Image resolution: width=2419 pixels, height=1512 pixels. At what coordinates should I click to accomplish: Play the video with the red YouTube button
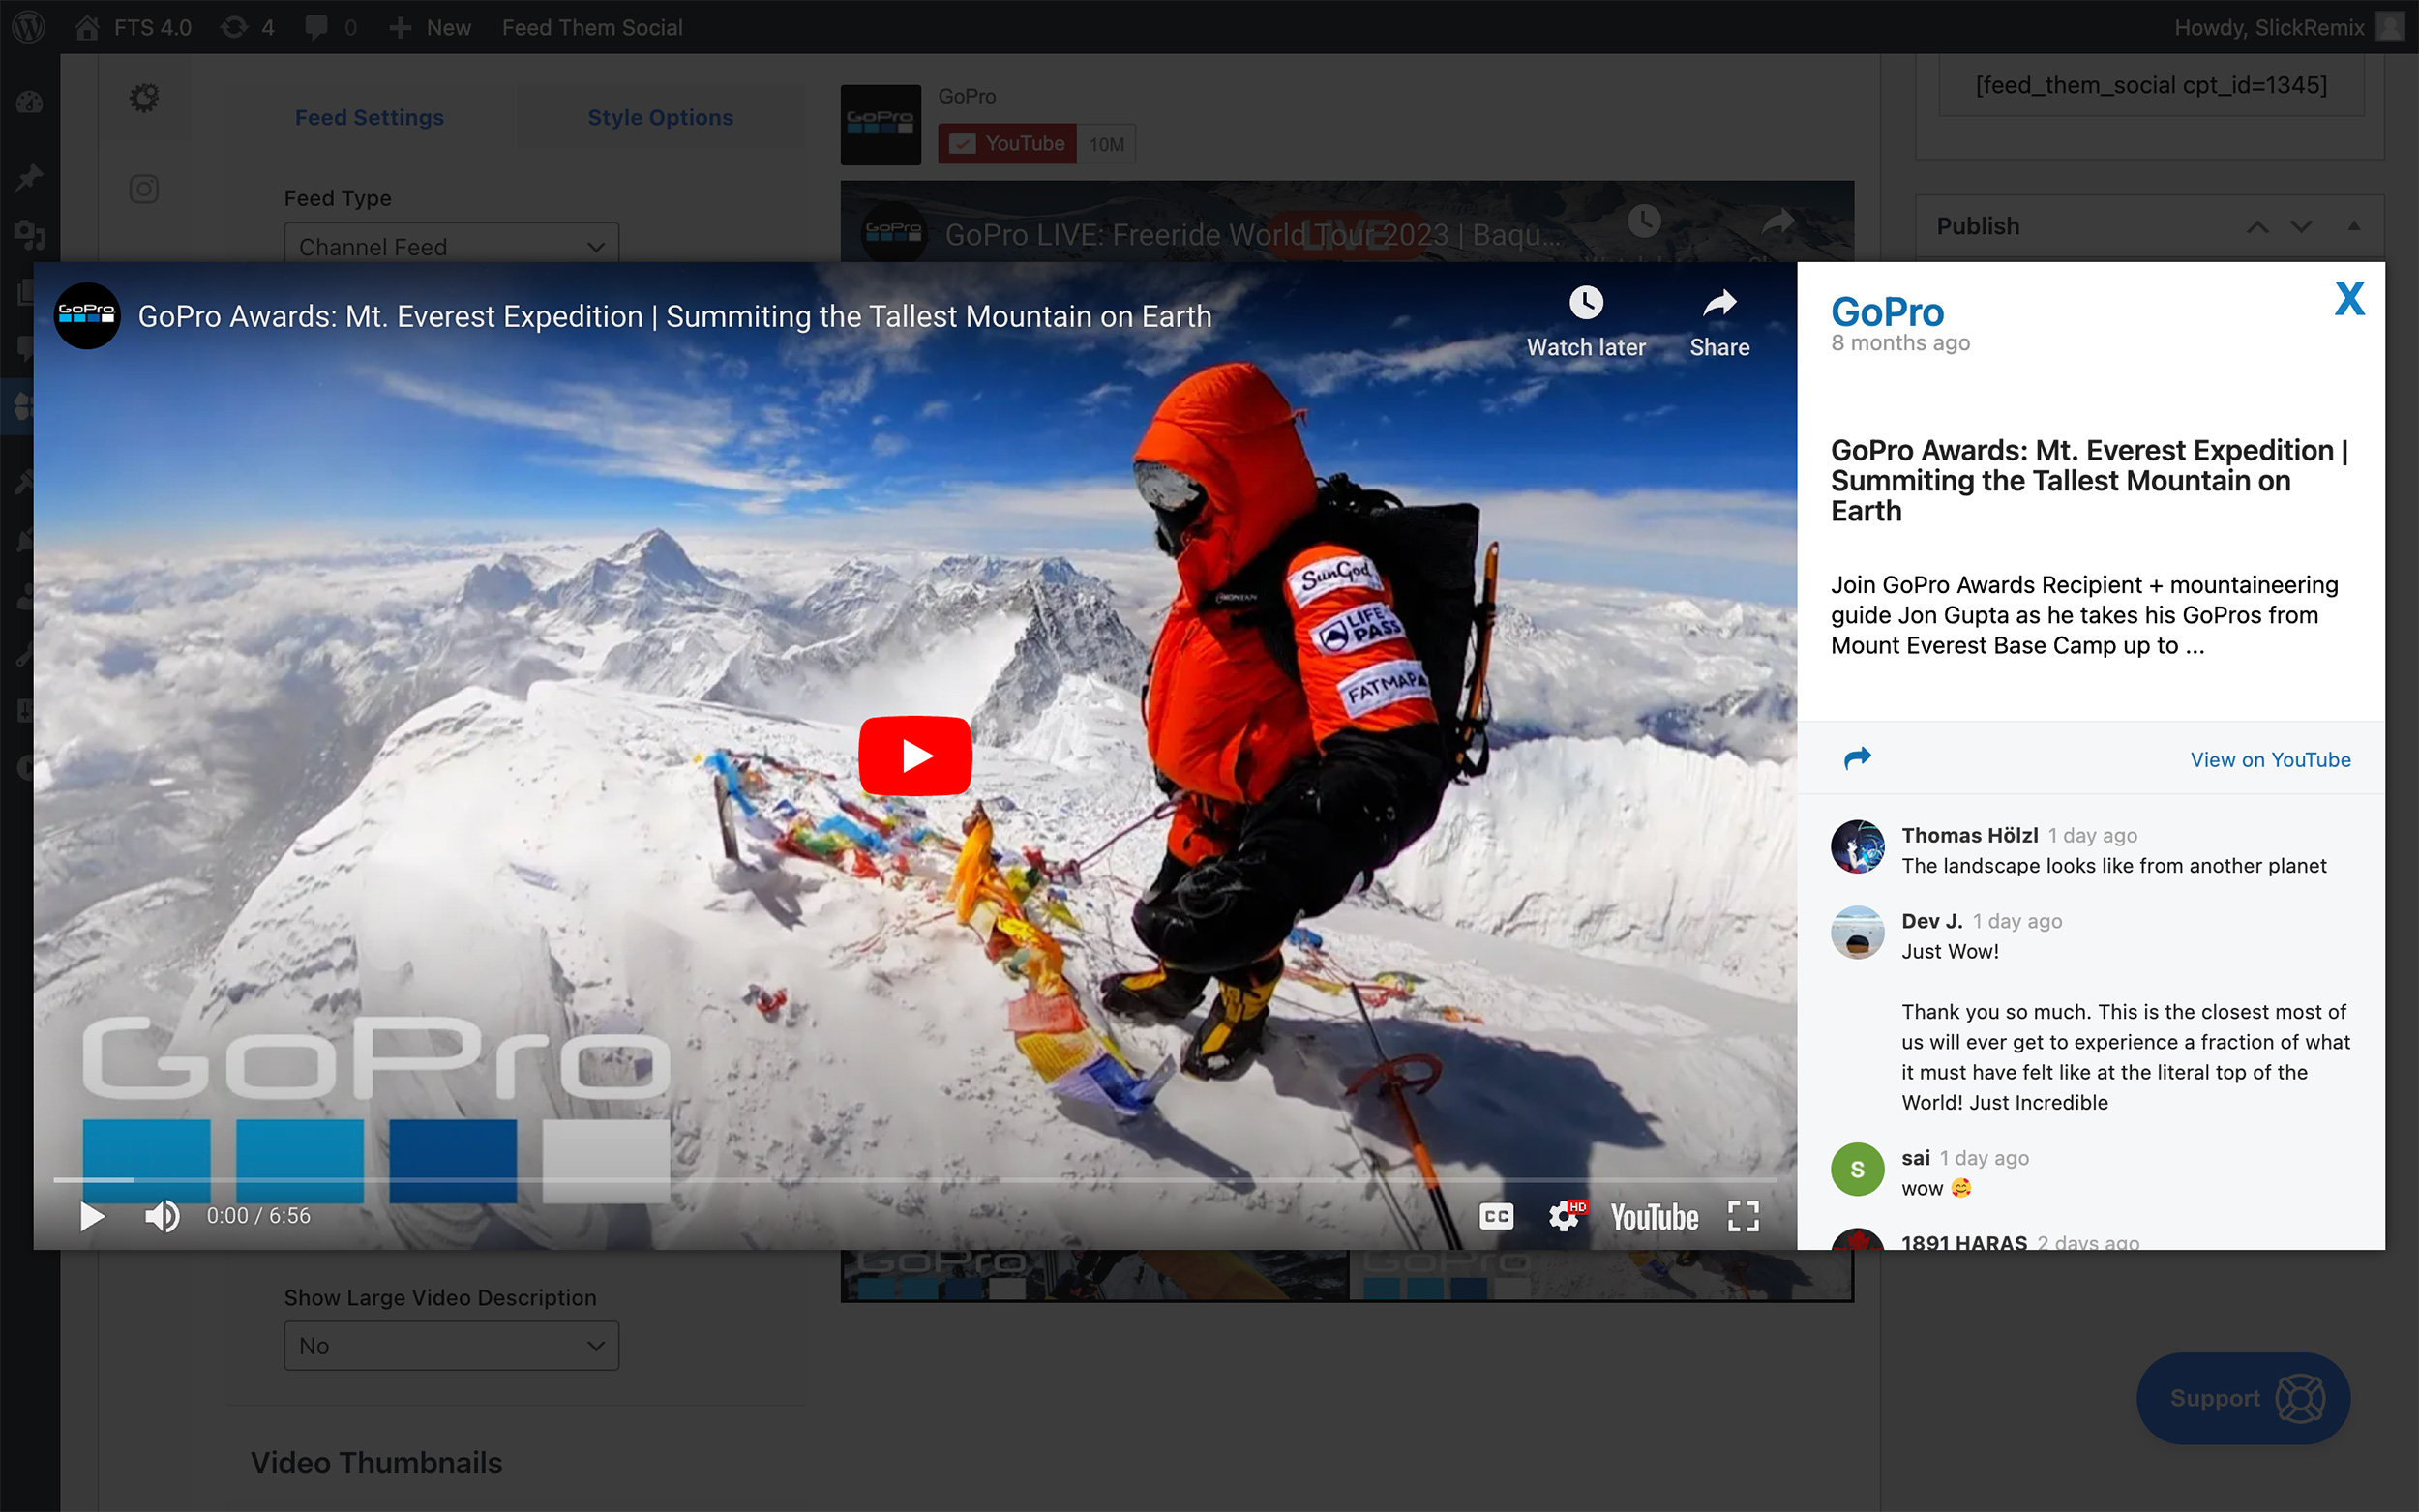pos(915,755)
